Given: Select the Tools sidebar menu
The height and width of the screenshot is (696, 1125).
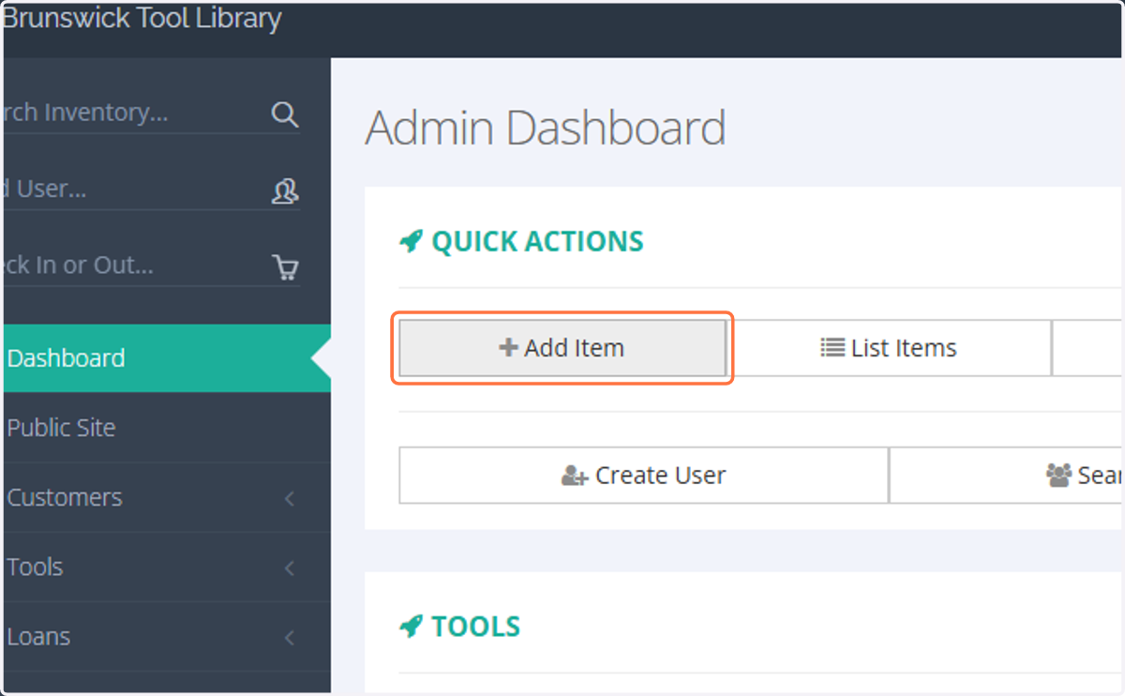Looking at the screenshot, I should 165,567.
